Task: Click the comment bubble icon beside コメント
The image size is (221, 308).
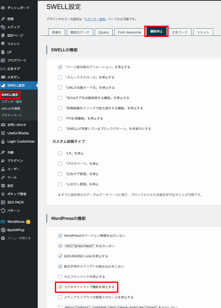Action: (x=3, y=44)
